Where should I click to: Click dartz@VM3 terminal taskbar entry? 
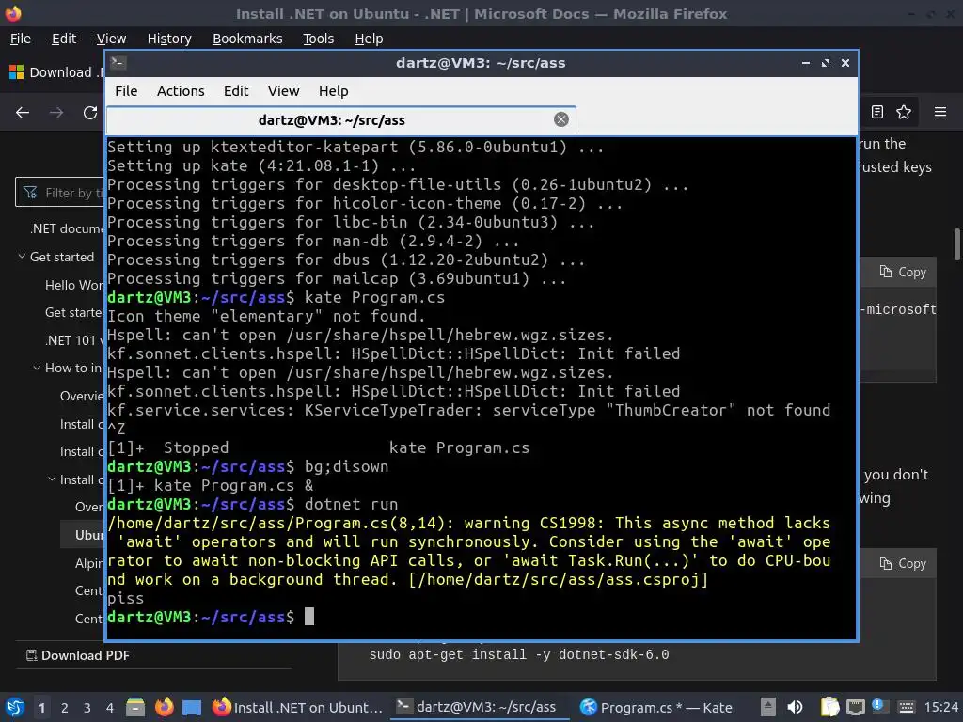pos(478,707)
